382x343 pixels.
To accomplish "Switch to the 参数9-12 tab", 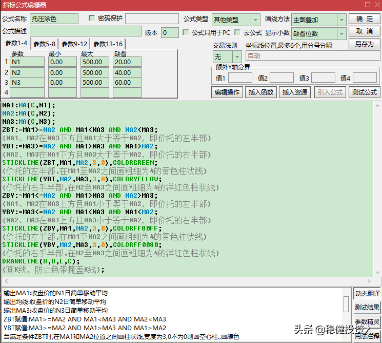I will click(x=74, y=44).
